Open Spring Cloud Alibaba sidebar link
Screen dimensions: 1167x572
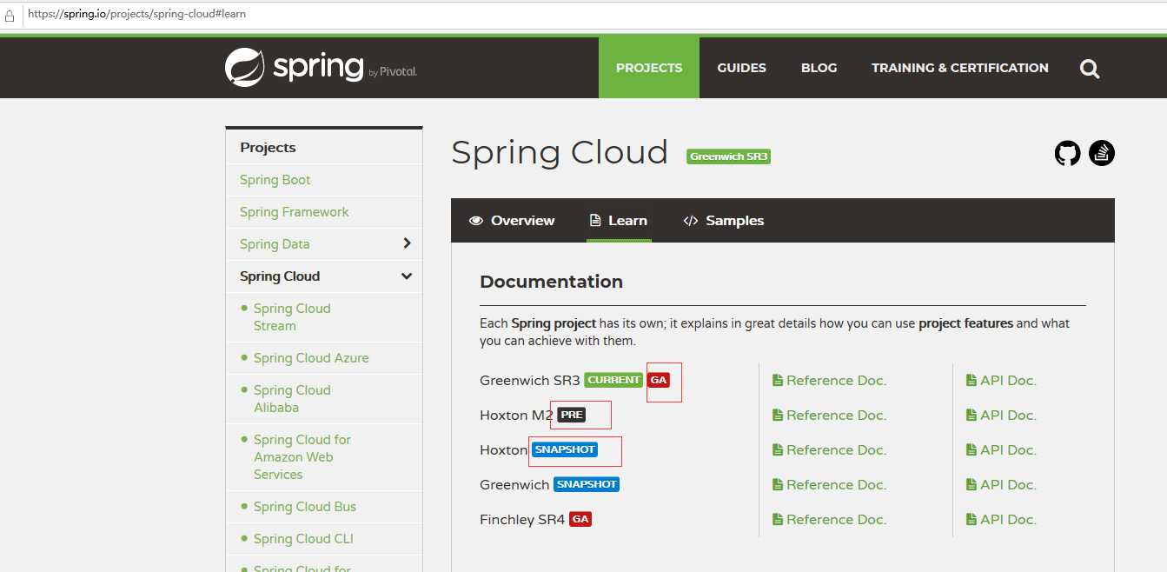click(x=292, y=398)
